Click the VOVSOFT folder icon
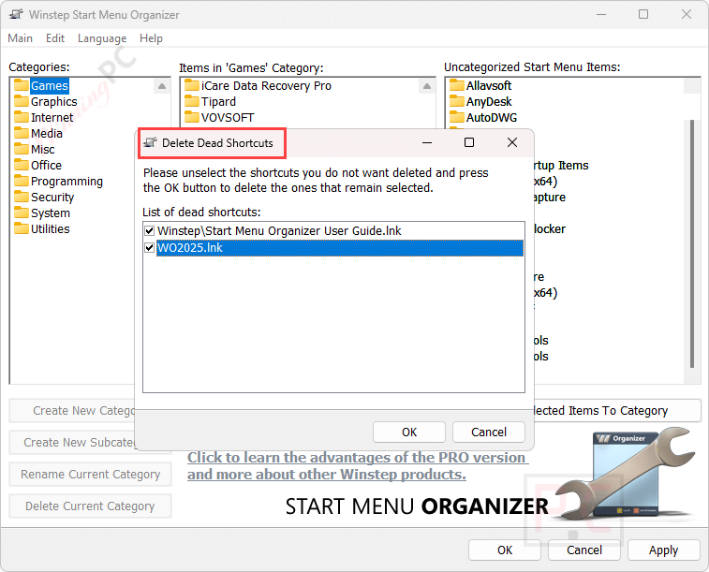Image resolution: width=709 pixels, height=572 pixels. pos(192,117)
